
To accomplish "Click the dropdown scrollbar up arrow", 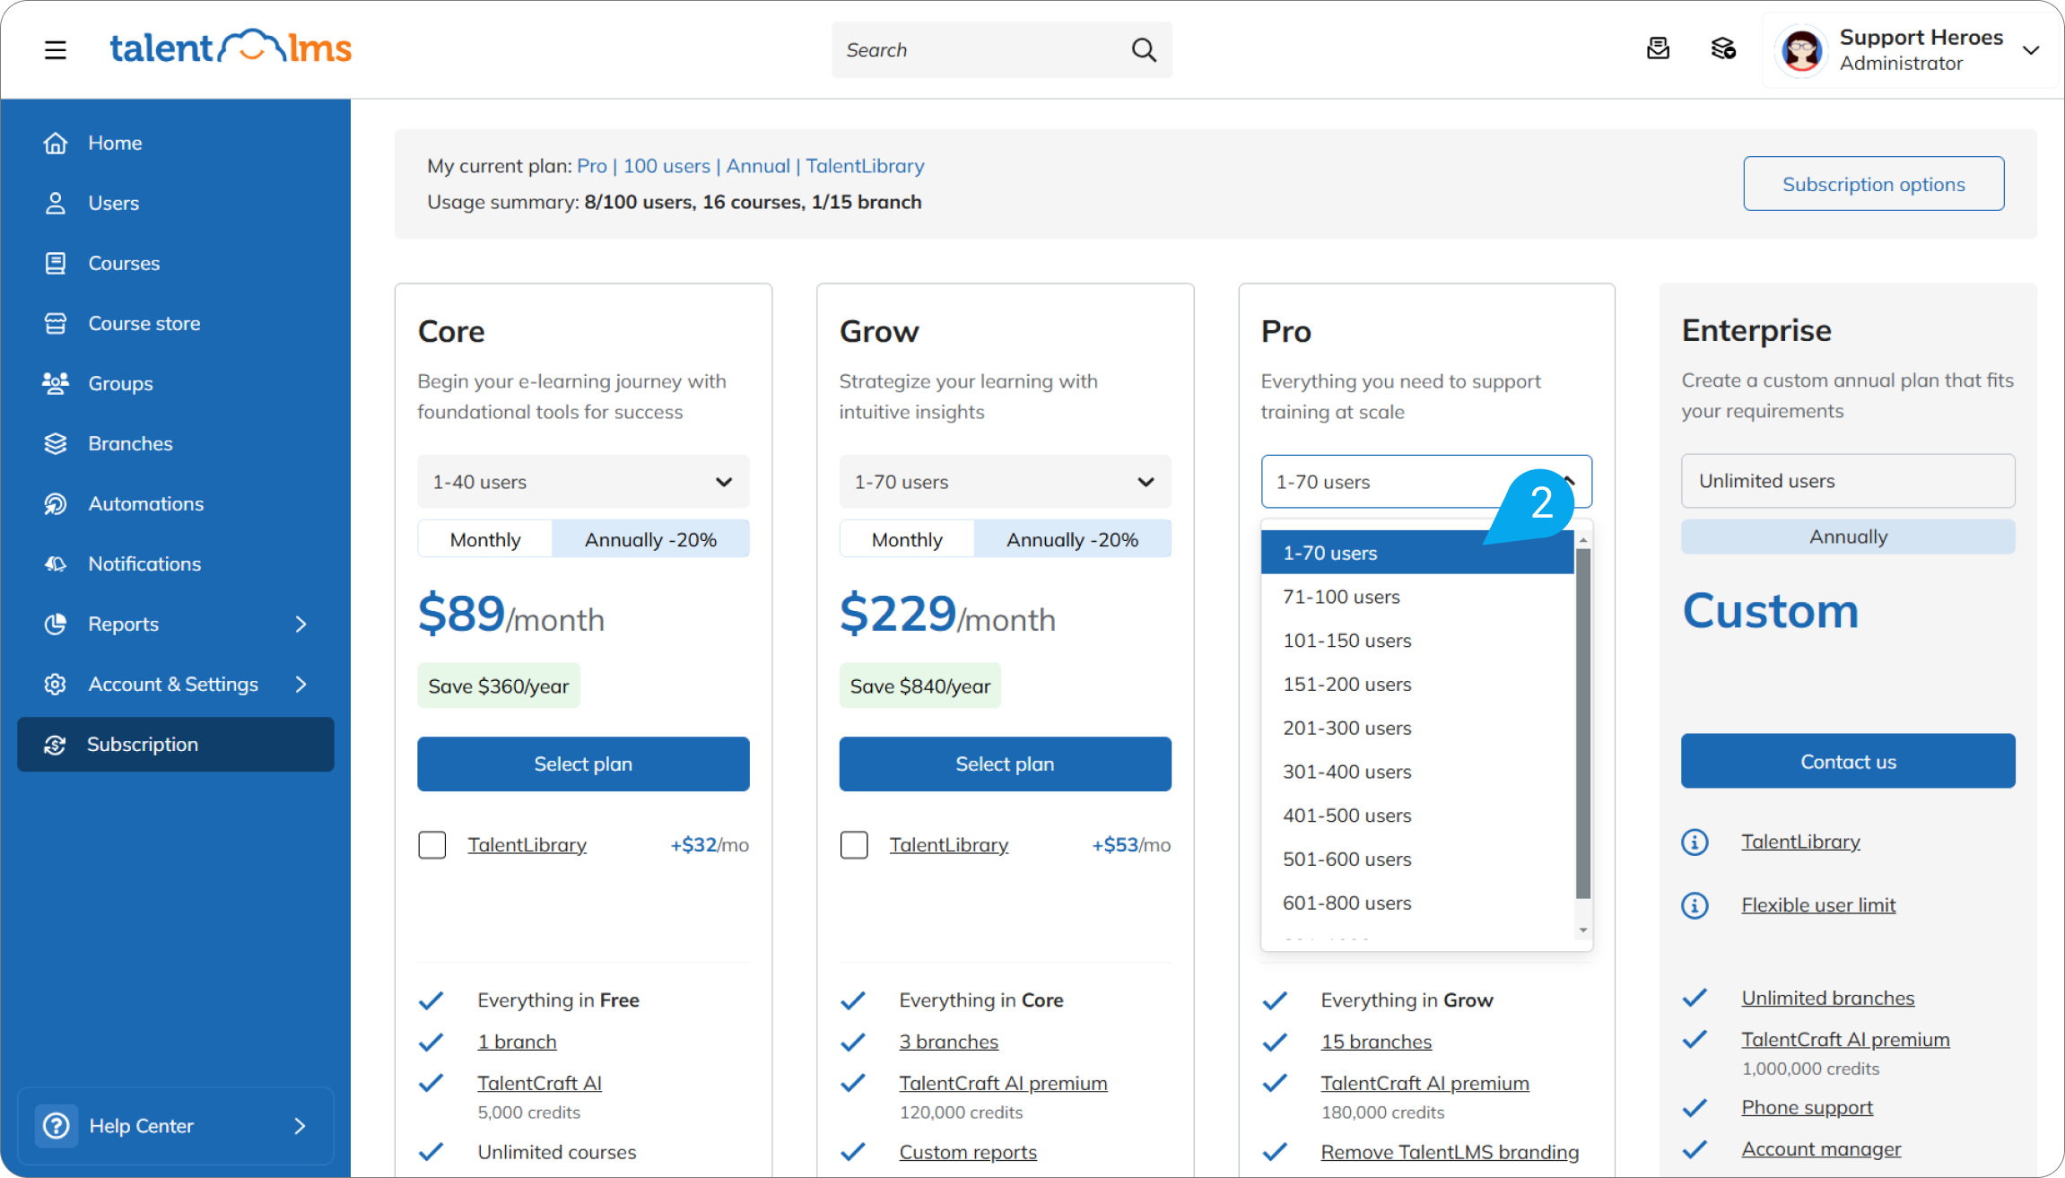I will click(1583, 539).
